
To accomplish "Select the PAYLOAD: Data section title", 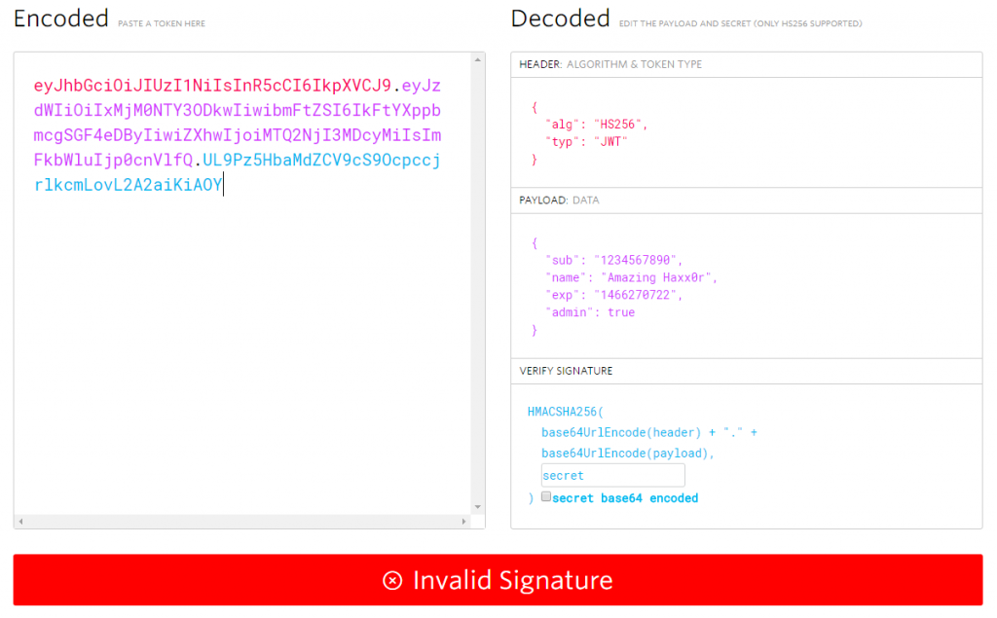I will pyautogui.click(x=559, y=200).
